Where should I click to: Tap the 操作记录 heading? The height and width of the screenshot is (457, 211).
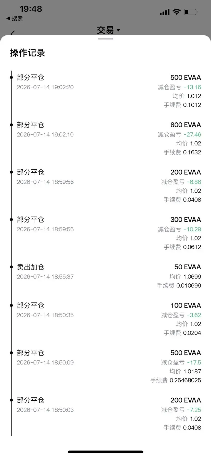coord(28,53)
